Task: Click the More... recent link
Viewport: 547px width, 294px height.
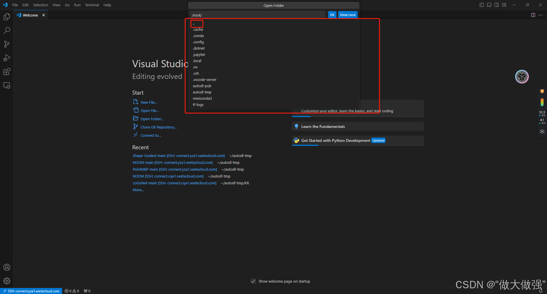Action: (138, 190)
